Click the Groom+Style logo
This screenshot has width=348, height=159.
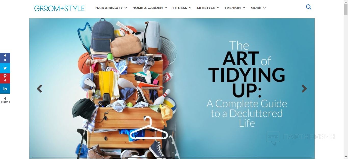(59, 8)
